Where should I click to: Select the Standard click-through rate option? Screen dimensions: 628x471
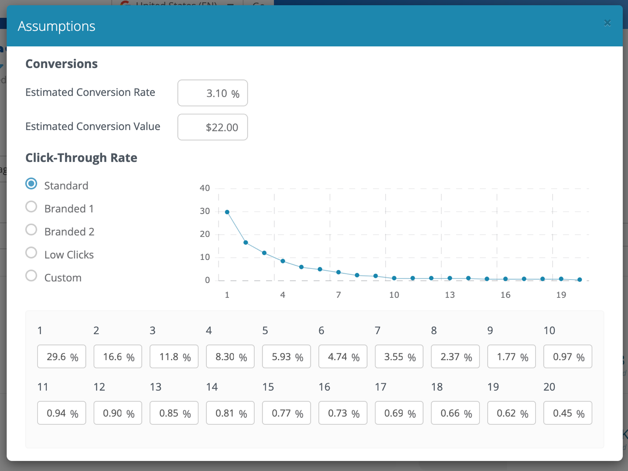31,184
